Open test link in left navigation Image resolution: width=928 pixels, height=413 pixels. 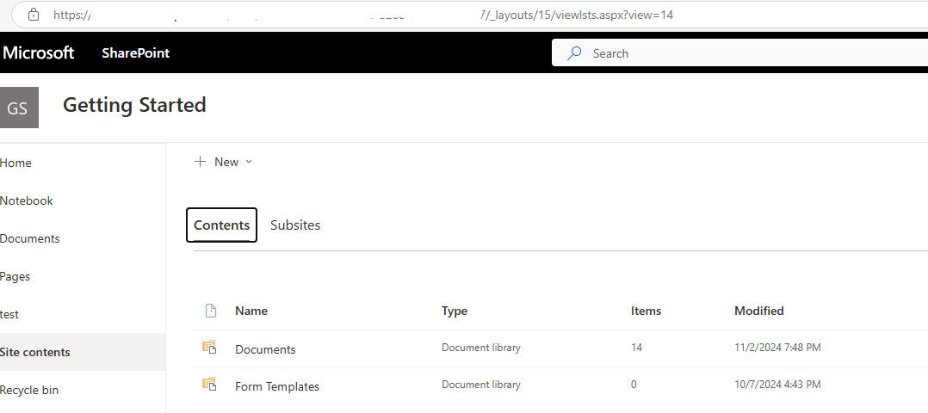tap(9, 314)
